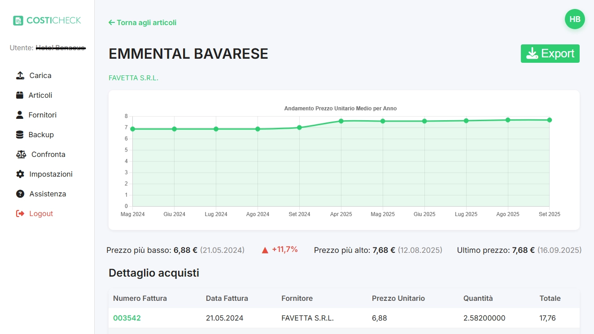
Task: Click the Export button
Action: (x=550, y=53)
